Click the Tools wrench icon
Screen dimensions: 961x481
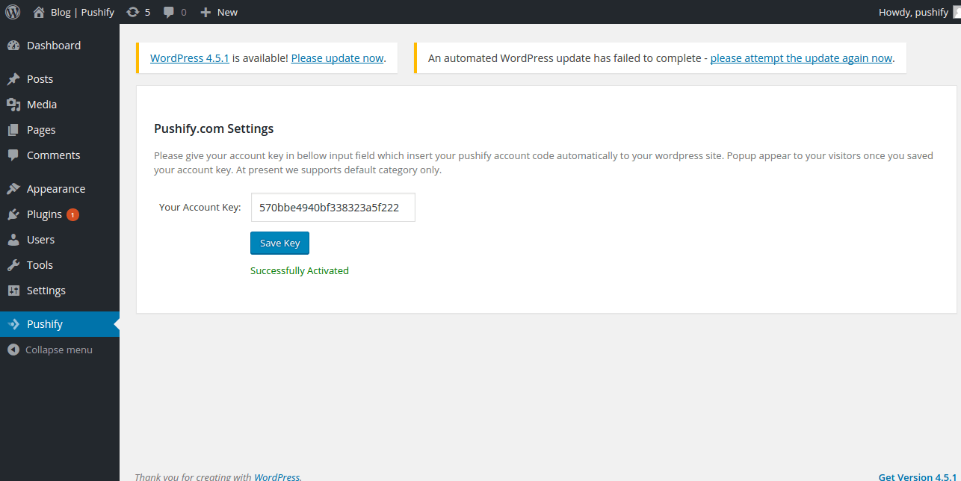coord(13,265)
